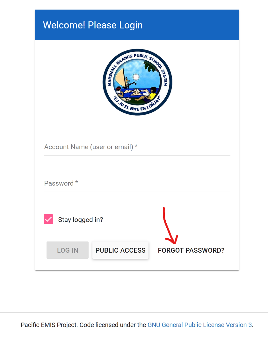The height and width of the screenshot is (344, 268).
Task: Open PUBLIC ACCESS mode
Action: [120, 250]
